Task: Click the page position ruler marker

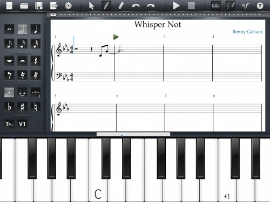Action: coord(53,15)
